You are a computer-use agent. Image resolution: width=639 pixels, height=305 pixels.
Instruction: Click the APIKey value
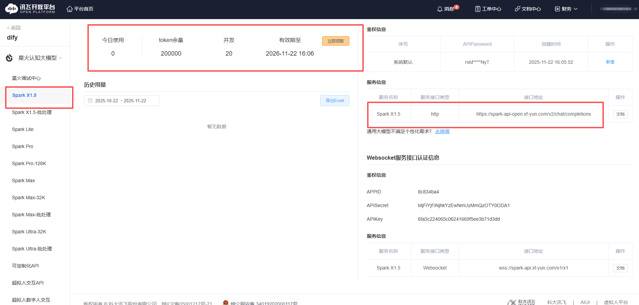(x=459, y=219)
